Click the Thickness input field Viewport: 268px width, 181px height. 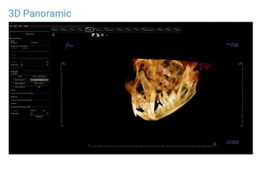point(39,111)
